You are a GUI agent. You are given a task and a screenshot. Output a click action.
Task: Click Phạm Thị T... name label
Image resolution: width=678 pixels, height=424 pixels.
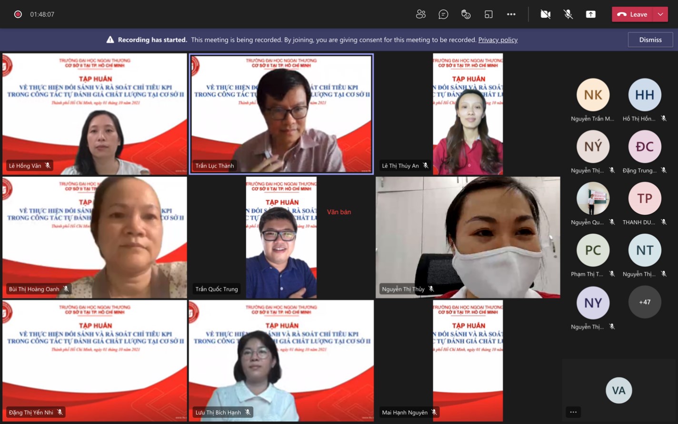coord(587,274)
